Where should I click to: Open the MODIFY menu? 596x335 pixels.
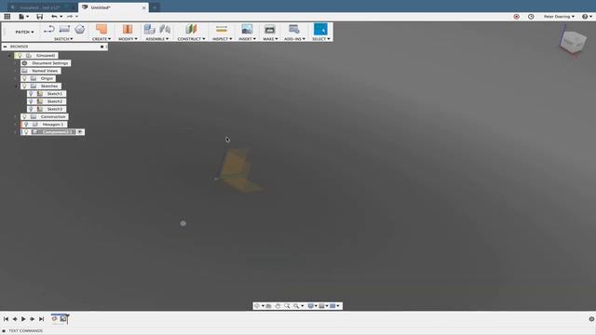click(x=128, y=39)
